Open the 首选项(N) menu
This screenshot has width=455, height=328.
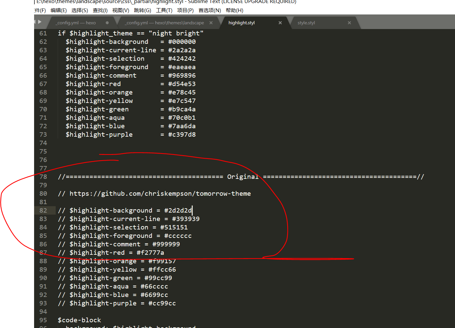tap(210, 10)
